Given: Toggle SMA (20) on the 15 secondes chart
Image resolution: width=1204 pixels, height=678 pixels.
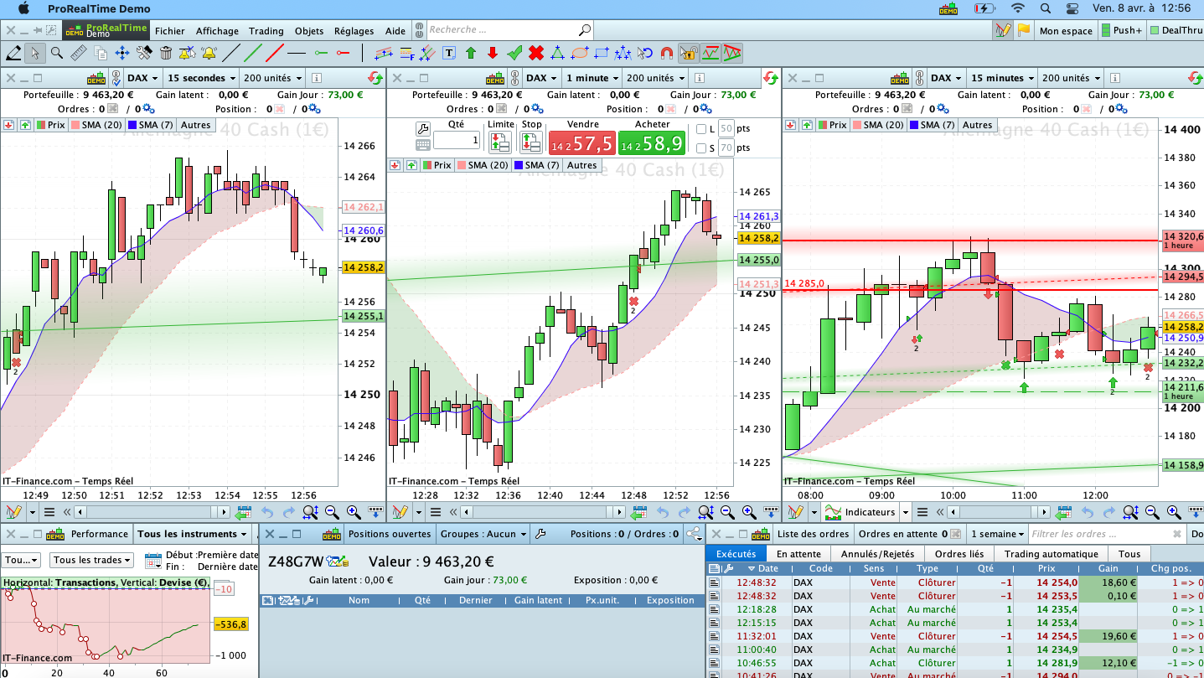Looking at the screenshot, I should tap(96, 125).
